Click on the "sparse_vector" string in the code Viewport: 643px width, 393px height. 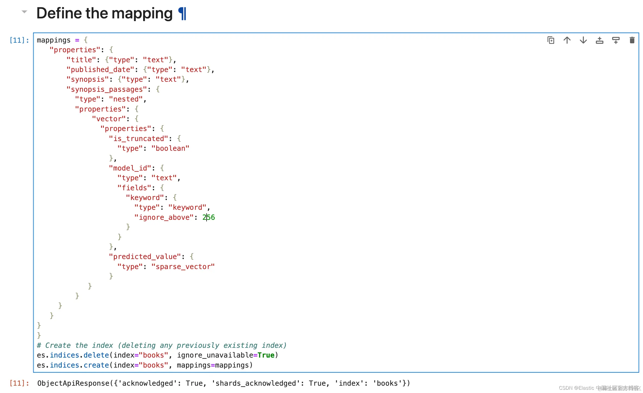(183, 267)
